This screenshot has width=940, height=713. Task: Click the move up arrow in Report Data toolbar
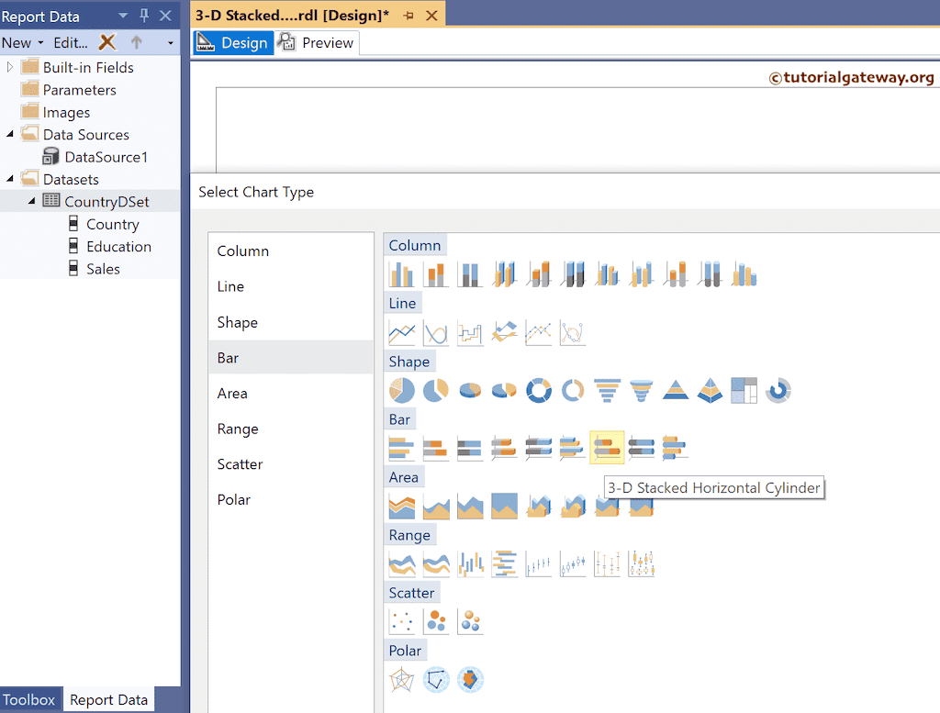pos(137,42)
